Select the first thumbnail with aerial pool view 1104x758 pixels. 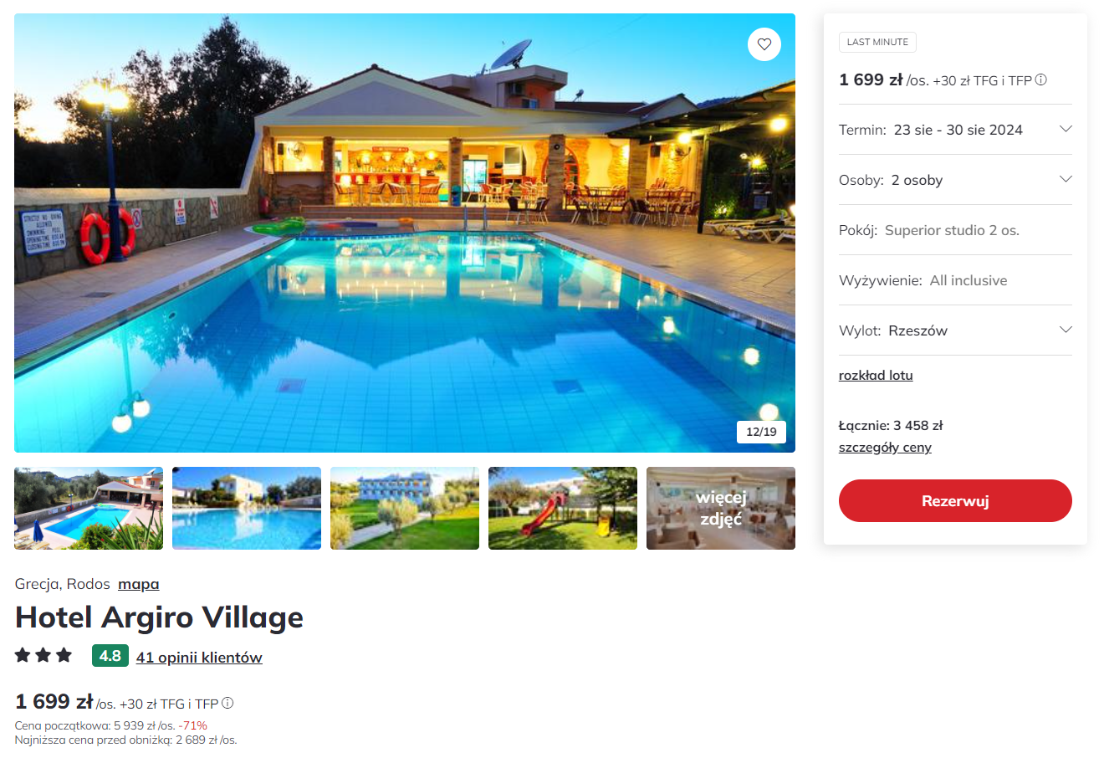[89, 509]
